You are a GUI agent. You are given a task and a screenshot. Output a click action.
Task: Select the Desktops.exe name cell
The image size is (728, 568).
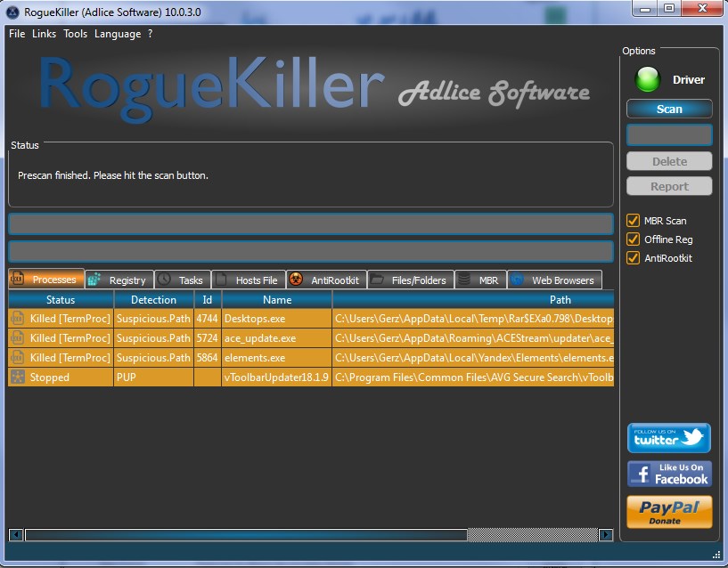[277, 319]
